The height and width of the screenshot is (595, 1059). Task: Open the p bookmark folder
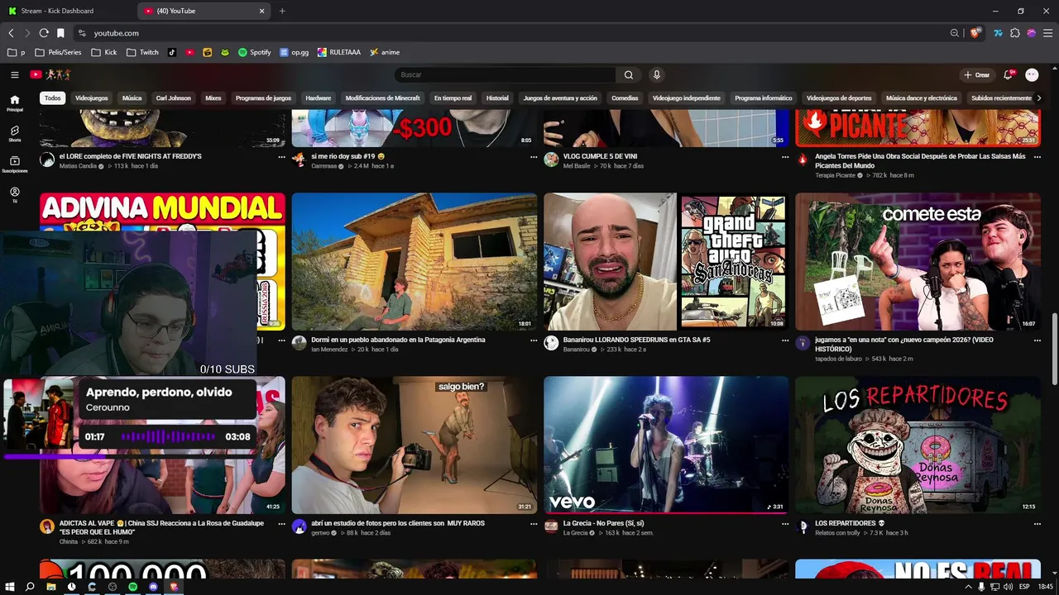click(16, 52)
